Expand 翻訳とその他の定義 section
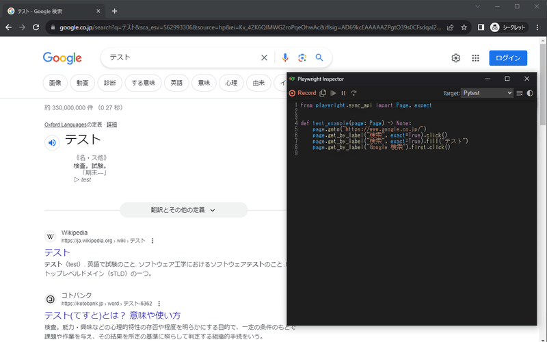The height and width of the screenshot is (342, 547). 183,210
